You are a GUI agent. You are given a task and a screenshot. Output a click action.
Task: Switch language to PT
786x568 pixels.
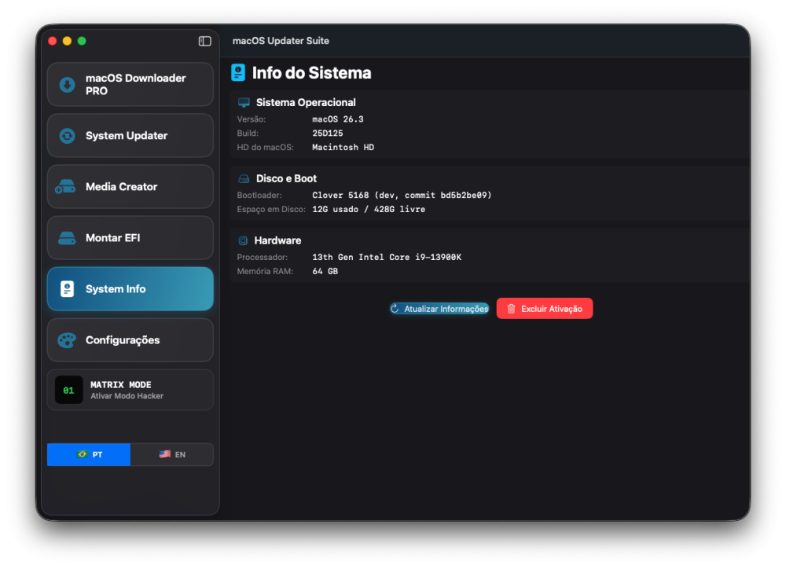pos(89,454)
